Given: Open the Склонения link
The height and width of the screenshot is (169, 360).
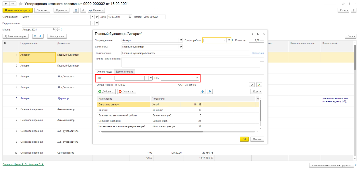Looking at the screenshot, I should click(x=258, y=53).
